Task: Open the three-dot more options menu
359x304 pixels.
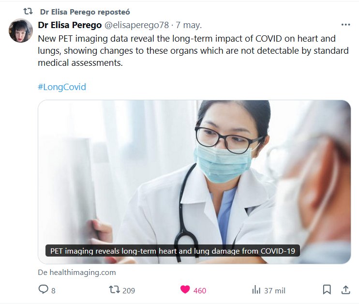Action: [x=345, y=25]
